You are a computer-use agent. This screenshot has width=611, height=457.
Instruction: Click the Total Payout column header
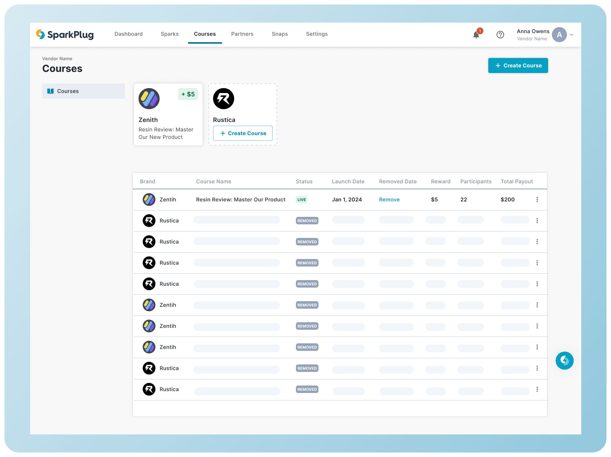pyautogui.click(x=517, y=181)
